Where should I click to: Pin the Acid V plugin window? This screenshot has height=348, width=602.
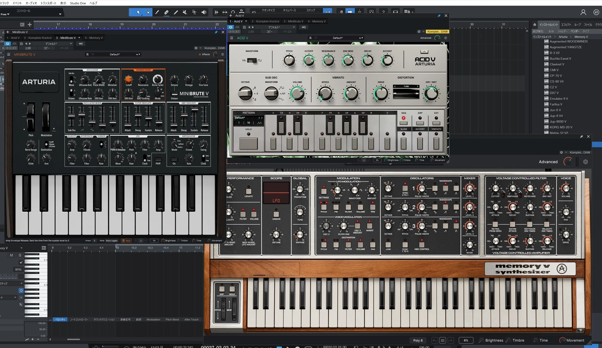click(439, 16)
